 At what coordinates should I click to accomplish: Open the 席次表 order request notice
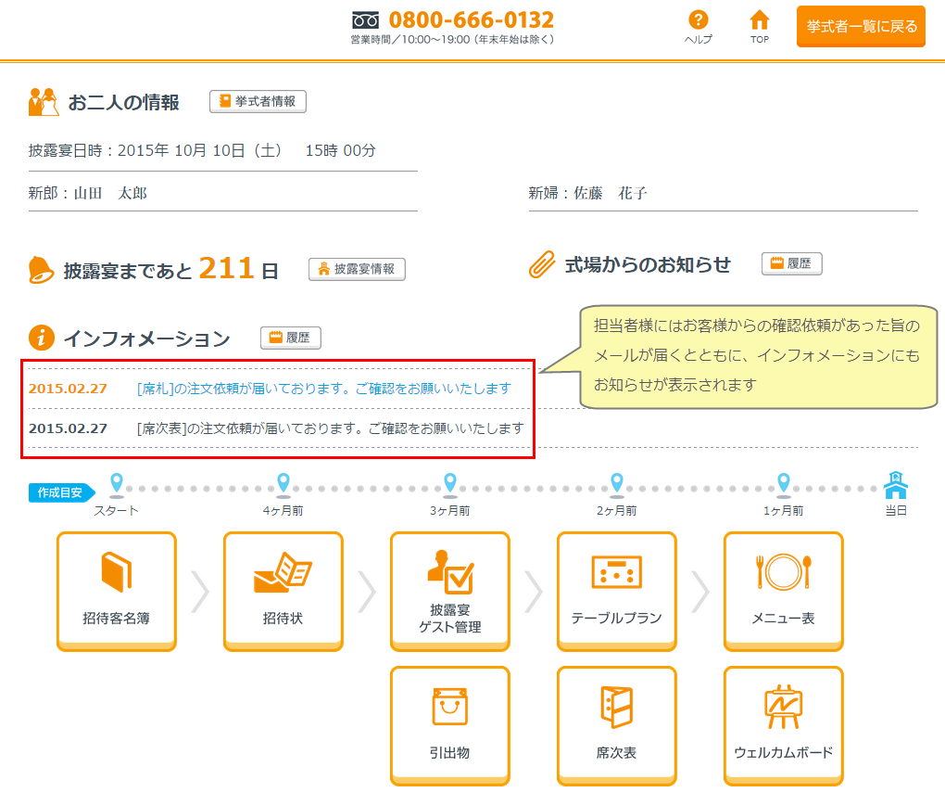click(330, 428)
